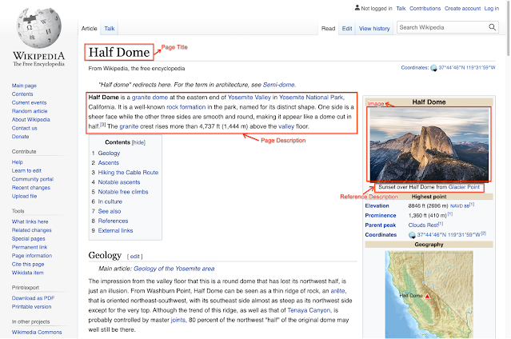The width and height of the screenshot is (511, 339).
Task: Jump to External links in contents
Action: pos(115,230)
